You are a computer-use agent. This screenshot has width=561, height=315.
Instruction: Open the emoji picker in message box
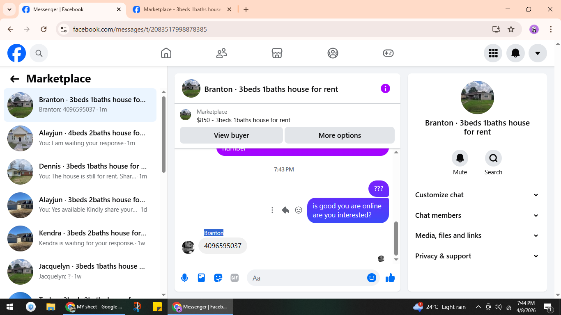coord(372,278)
